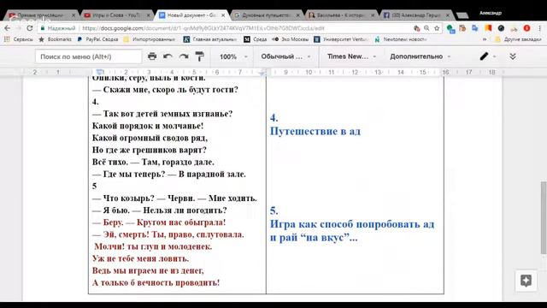
Task: Open the 'Newtonew: новости' bookmark
Action: (401, 39)
